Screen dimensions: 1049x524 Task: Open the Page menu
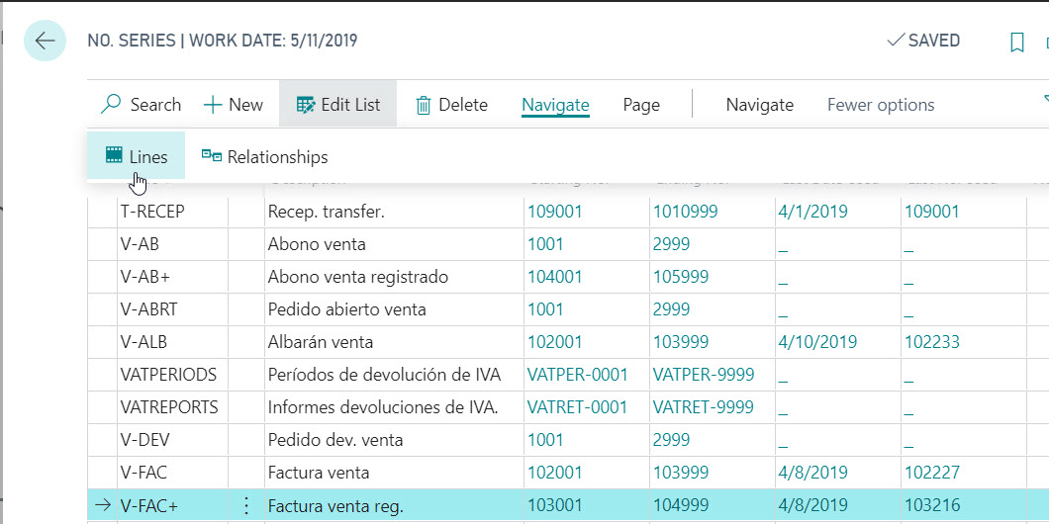coord(641,105)
